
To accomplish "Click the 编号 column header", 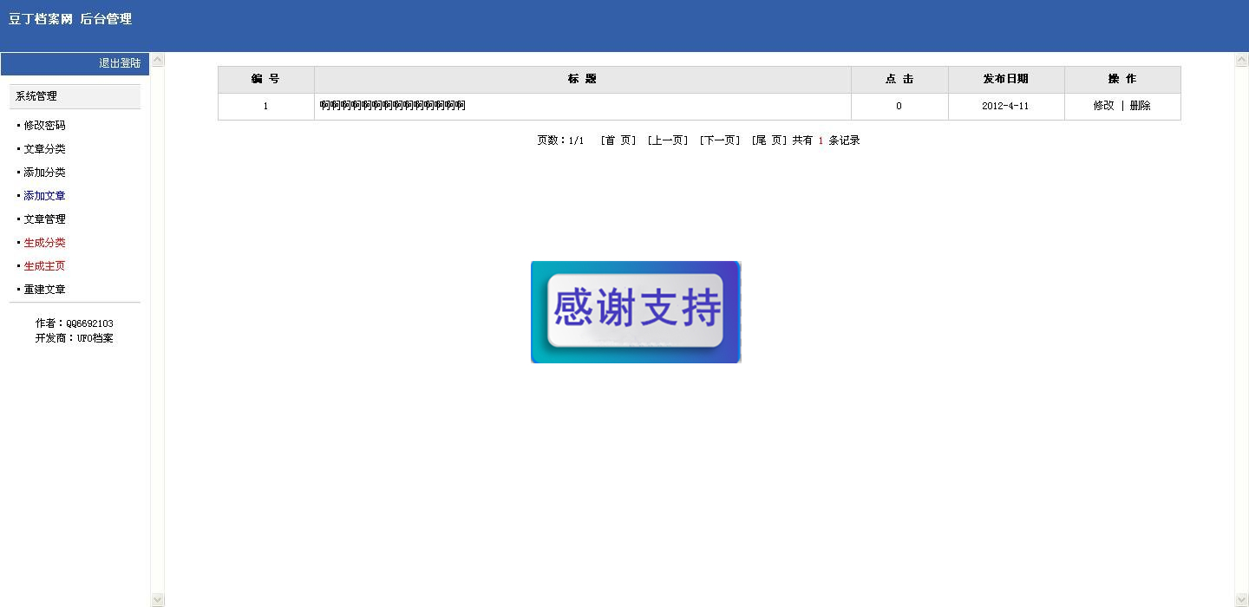I will click(265, 79).
